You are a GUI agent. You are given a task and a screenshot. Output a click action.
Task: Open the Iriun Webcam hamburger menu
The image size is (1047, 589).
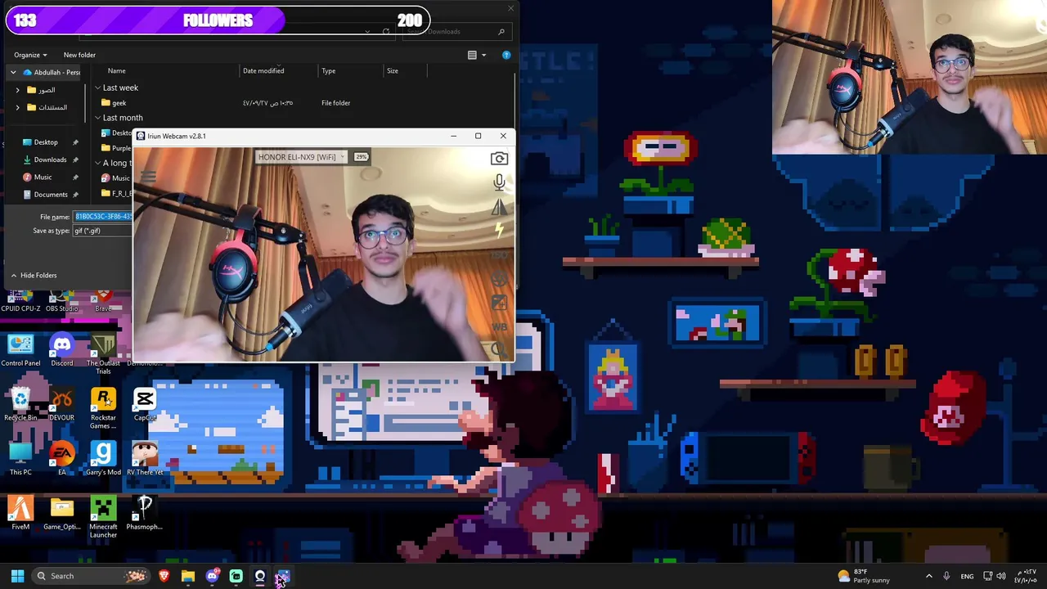[148, 176]
